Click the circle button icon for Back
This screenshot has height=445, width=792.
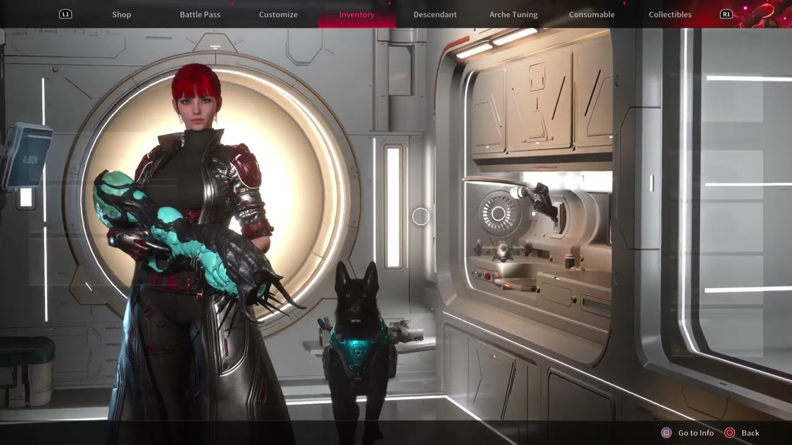point(730,433)
